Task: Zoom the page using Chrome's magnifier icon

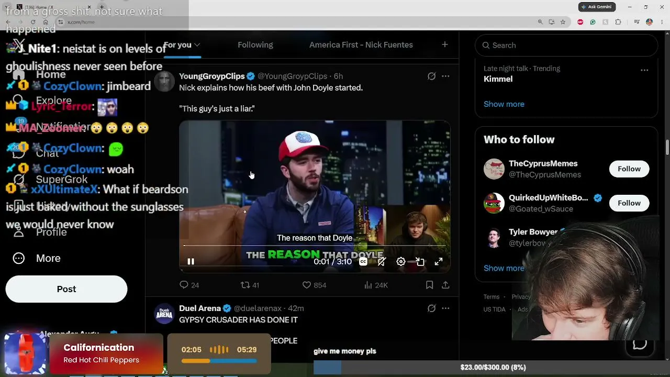Action: 540,22
